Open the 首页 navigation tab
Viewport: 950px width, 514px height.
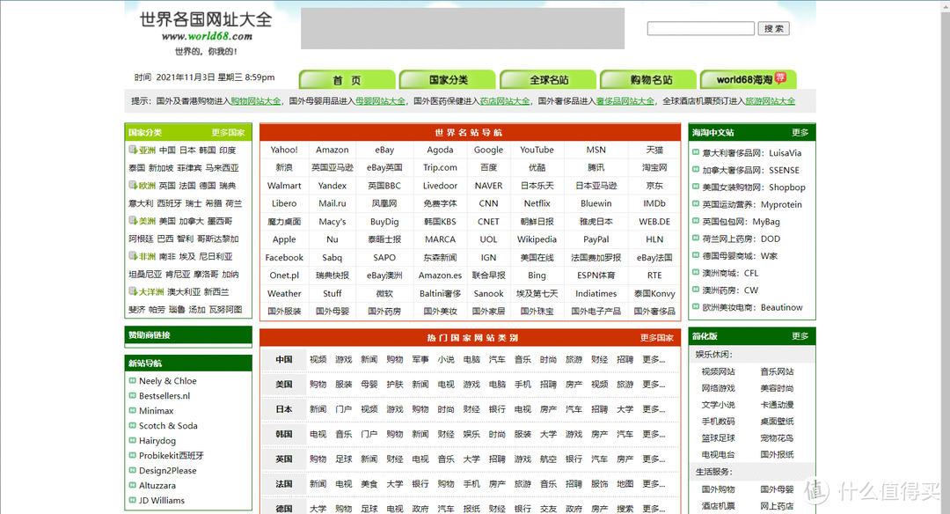click(347, 80)
